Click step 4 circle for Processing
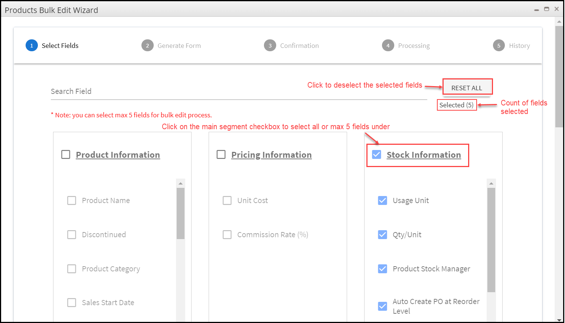The height and width of the screenshot is (323, 565). [388, 46]
